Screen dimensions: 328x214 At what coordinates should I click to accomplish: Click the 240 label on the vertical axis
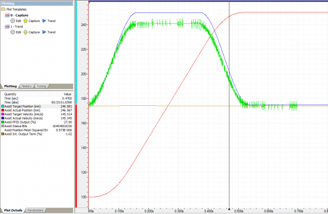[x=83, y=24]
